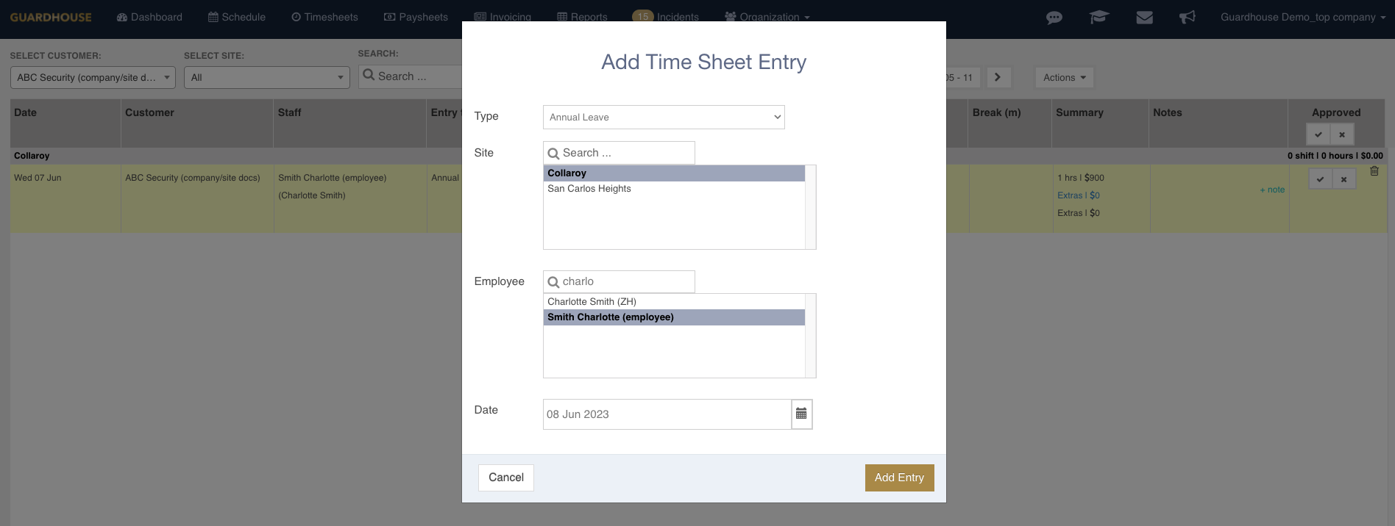Image resolution: width=1395 pixels, height=526 pixels.
Task: Open the training graduation cap icon
Action: pos(1099,18)
